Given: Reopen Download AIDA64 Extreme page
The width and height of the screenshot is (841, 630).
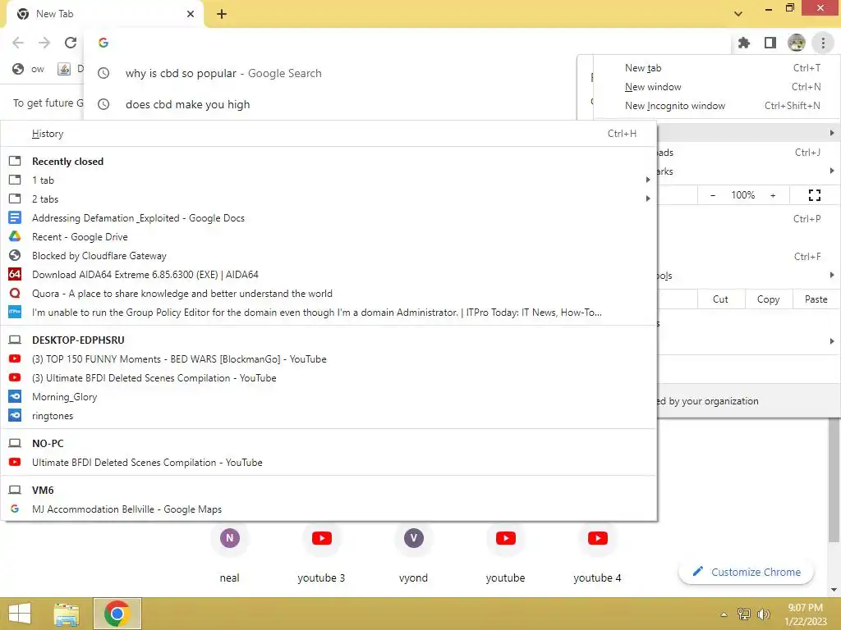Looking at the screenshot, I should 329,274.
